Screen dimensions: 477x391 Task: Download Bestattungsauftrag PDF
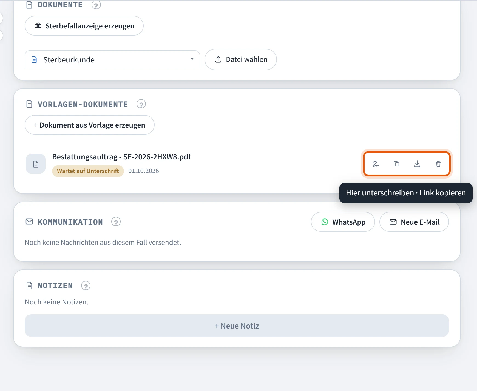417,164
